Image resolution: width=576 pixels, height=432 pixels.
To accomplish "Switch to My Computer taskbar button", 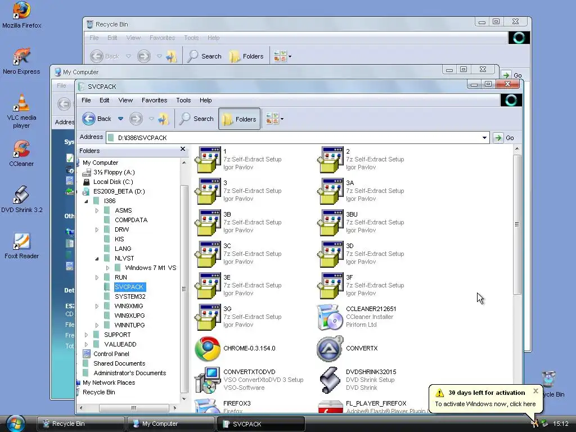I will pos(170,424).
